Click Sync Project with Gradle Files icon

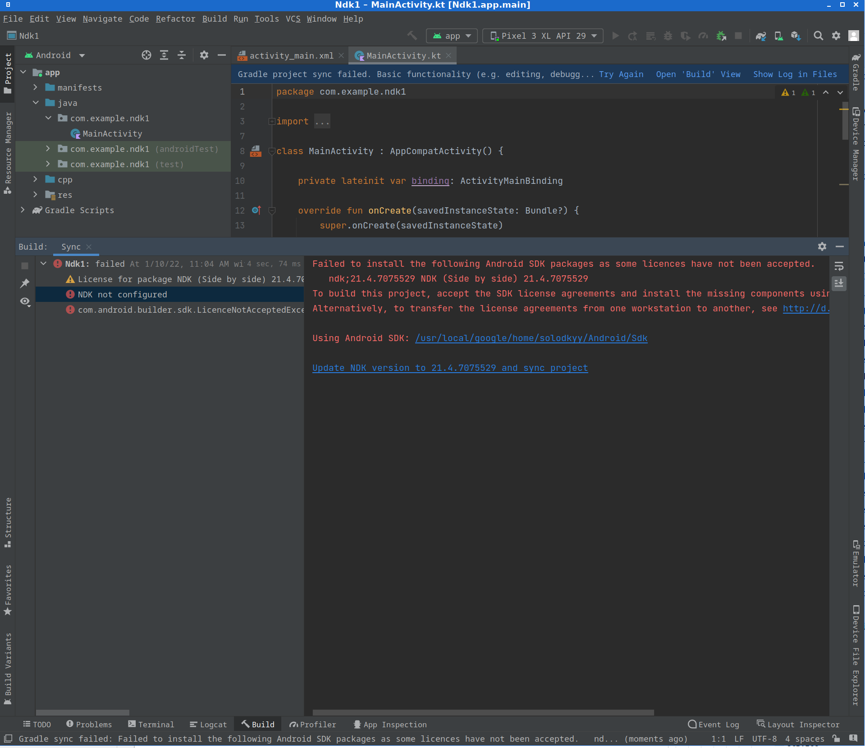(761, 36)
